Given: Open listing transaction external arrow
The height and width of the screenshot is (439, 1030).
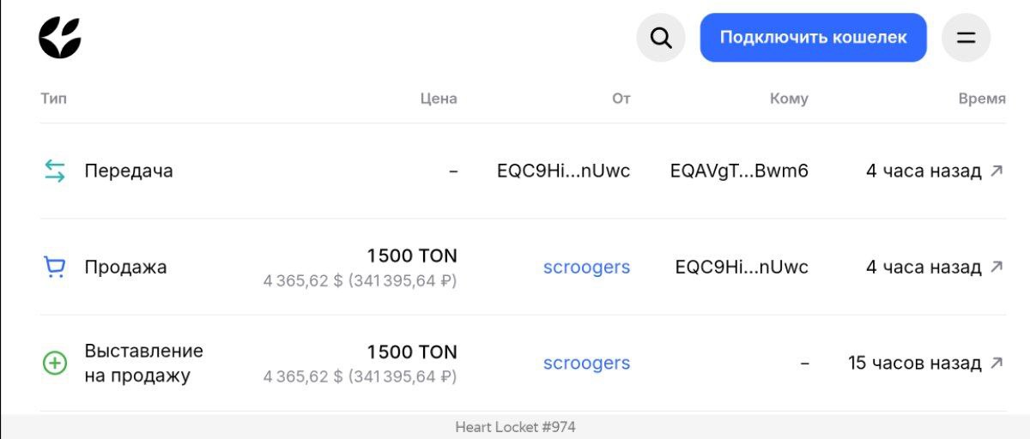Looking at the screenshot, I should coord(997,363).
